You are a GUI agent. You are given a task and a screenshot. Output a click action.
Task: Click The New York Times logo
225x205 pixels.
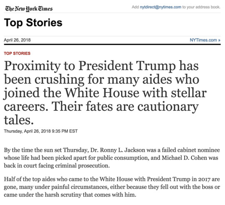(29, 9)
